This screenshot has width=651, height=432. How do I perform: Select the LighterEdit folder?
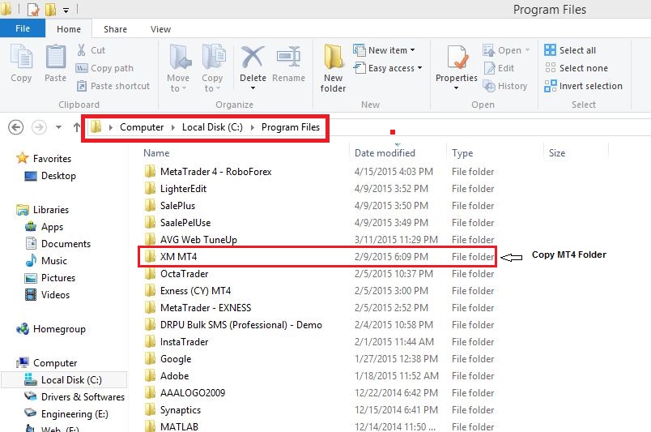[175, 189]
